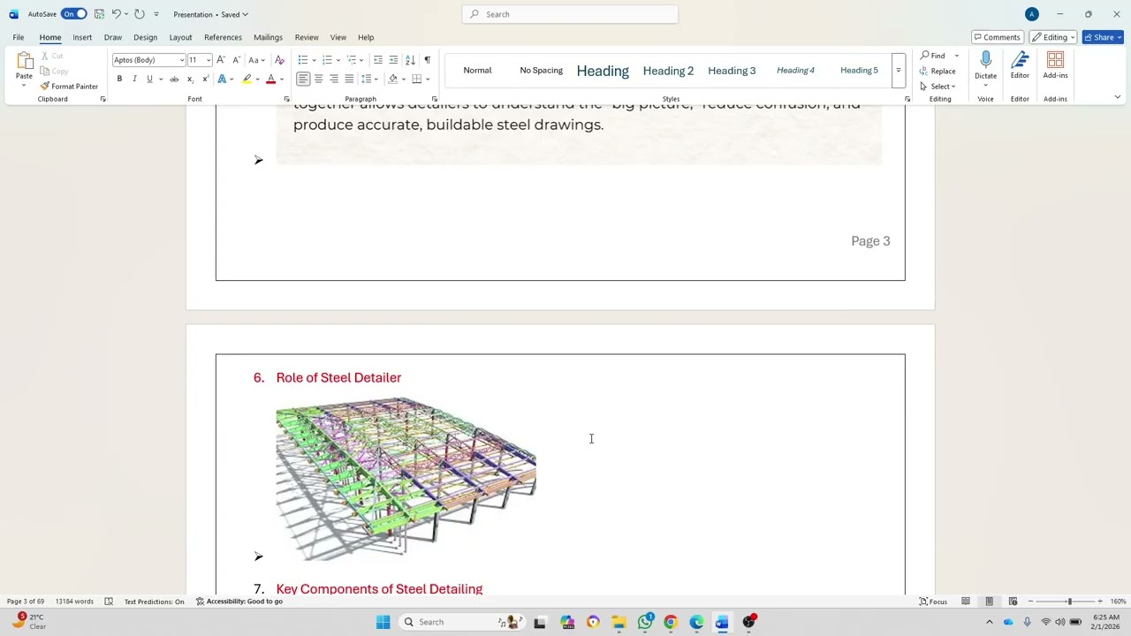The image size is (1131, 636).
Task: Align paragraph text to the right
Action: [334, 79]
